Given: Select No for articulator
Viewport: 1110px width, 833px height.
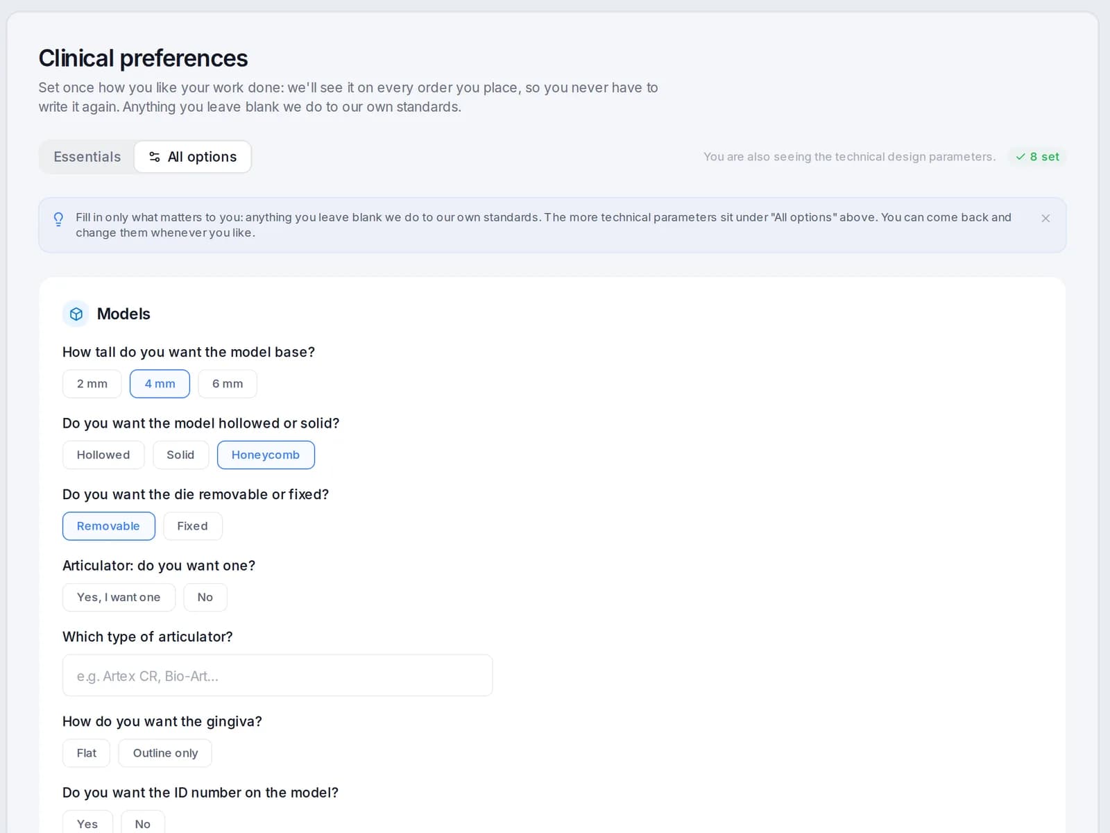Looking at the screenshot, I should click(x=205, y=597).
